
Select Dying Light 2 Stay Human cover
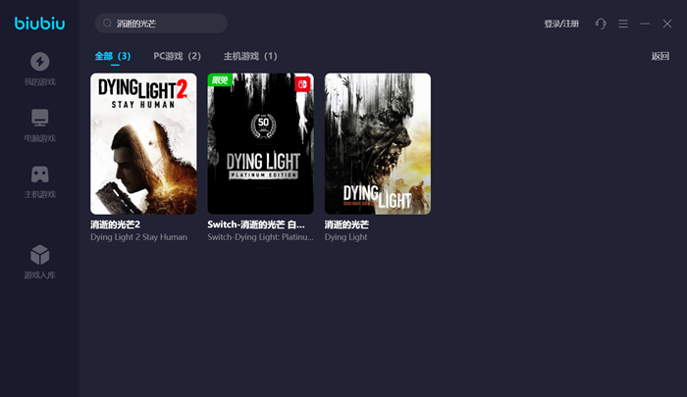click(143, 143)
